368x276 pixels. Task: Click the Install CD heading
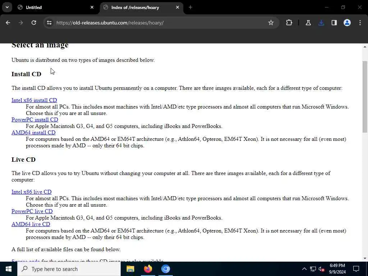click(x=26, y=74)
